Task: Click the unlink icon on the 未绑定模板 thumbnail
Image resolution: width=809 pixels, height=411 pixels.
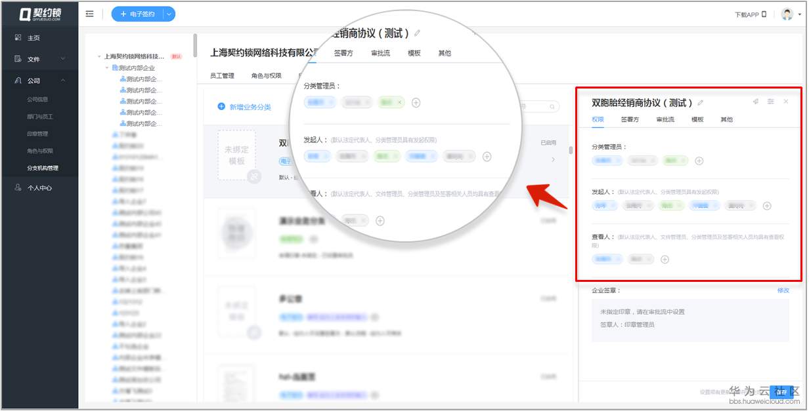Action: [x=254, y=176]
